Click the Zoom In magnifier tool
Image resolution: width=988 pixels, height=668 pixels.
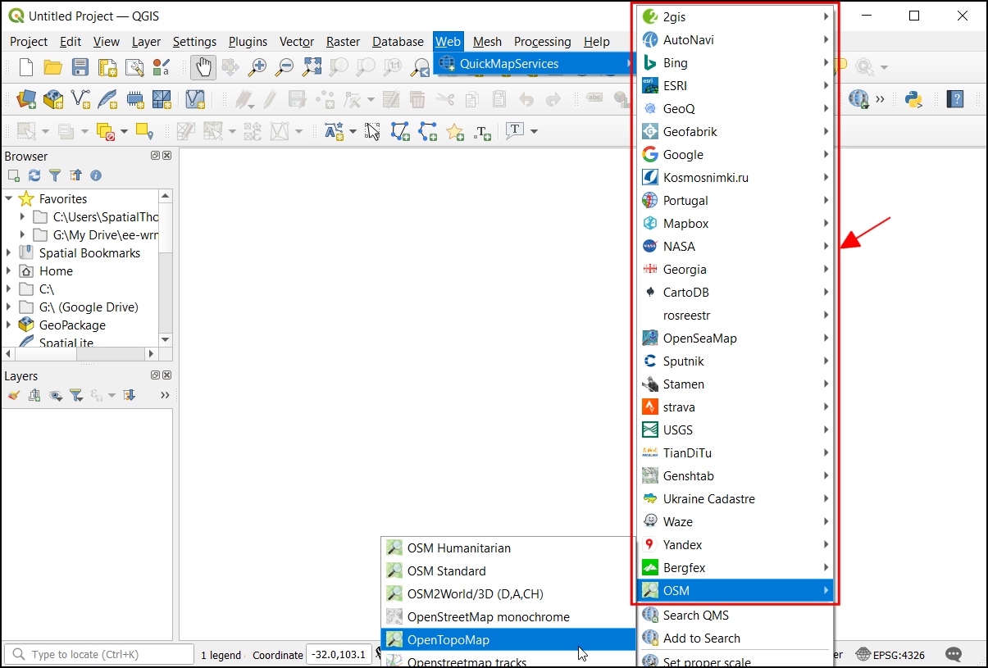pos(257,67)
